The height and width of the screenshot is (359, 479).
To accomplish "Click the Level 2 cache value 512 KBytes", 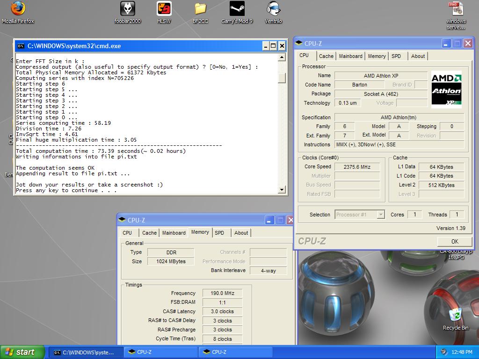I will coord(441,185).
